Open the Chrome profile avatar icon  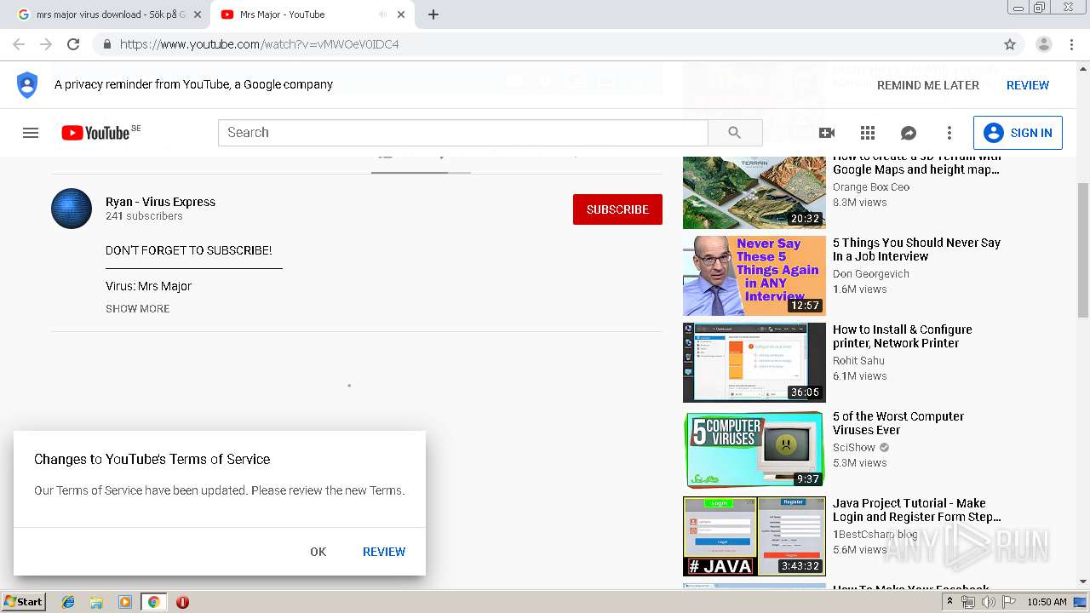tap(1044, 44)
